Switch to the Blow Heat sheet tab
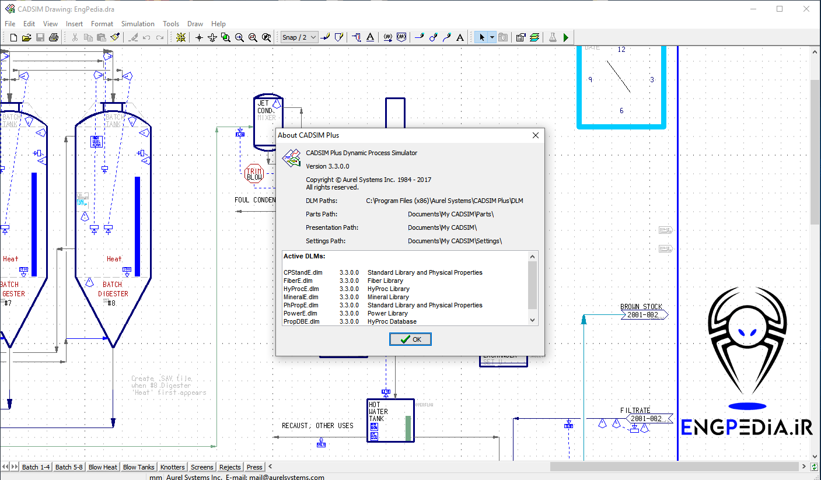 (103, 467)
